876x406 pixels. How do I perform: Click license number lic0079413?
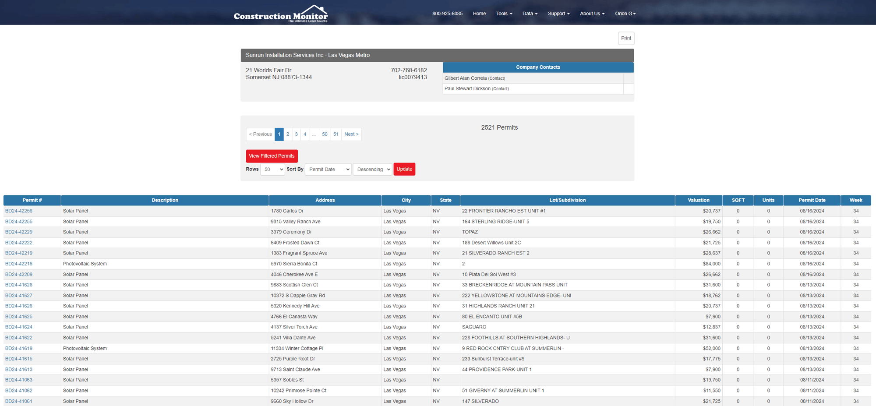point(413,78)
